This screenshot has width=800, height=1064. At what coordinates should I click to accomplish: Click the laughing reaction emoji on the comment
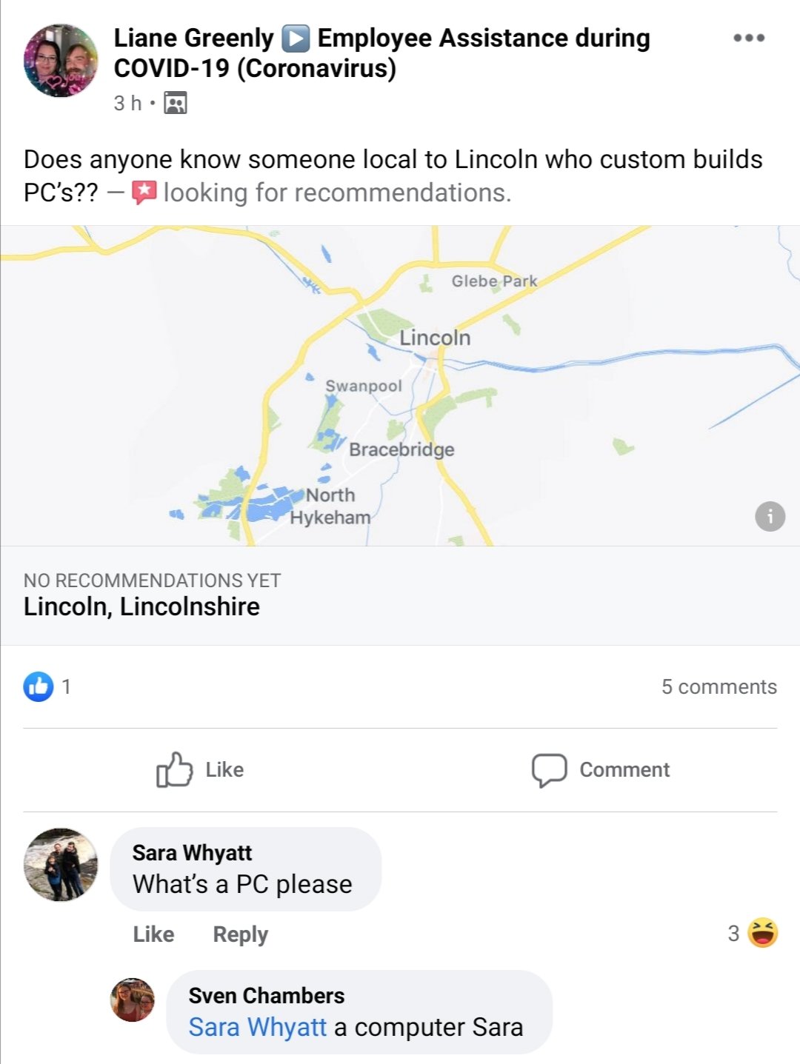coord(762,933)
